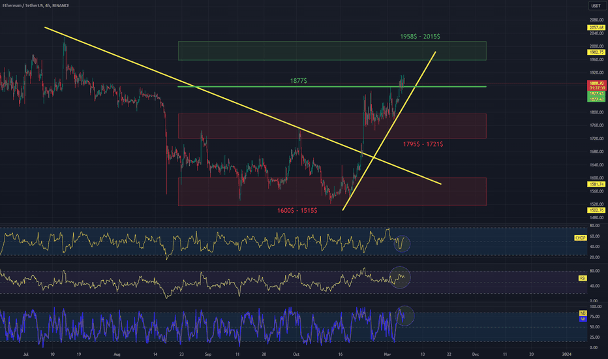
Task: Select the CHOP indicator label
Action: 580,238
